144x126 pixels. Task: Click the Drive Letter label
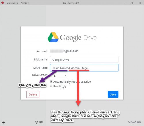click(40, 75)
